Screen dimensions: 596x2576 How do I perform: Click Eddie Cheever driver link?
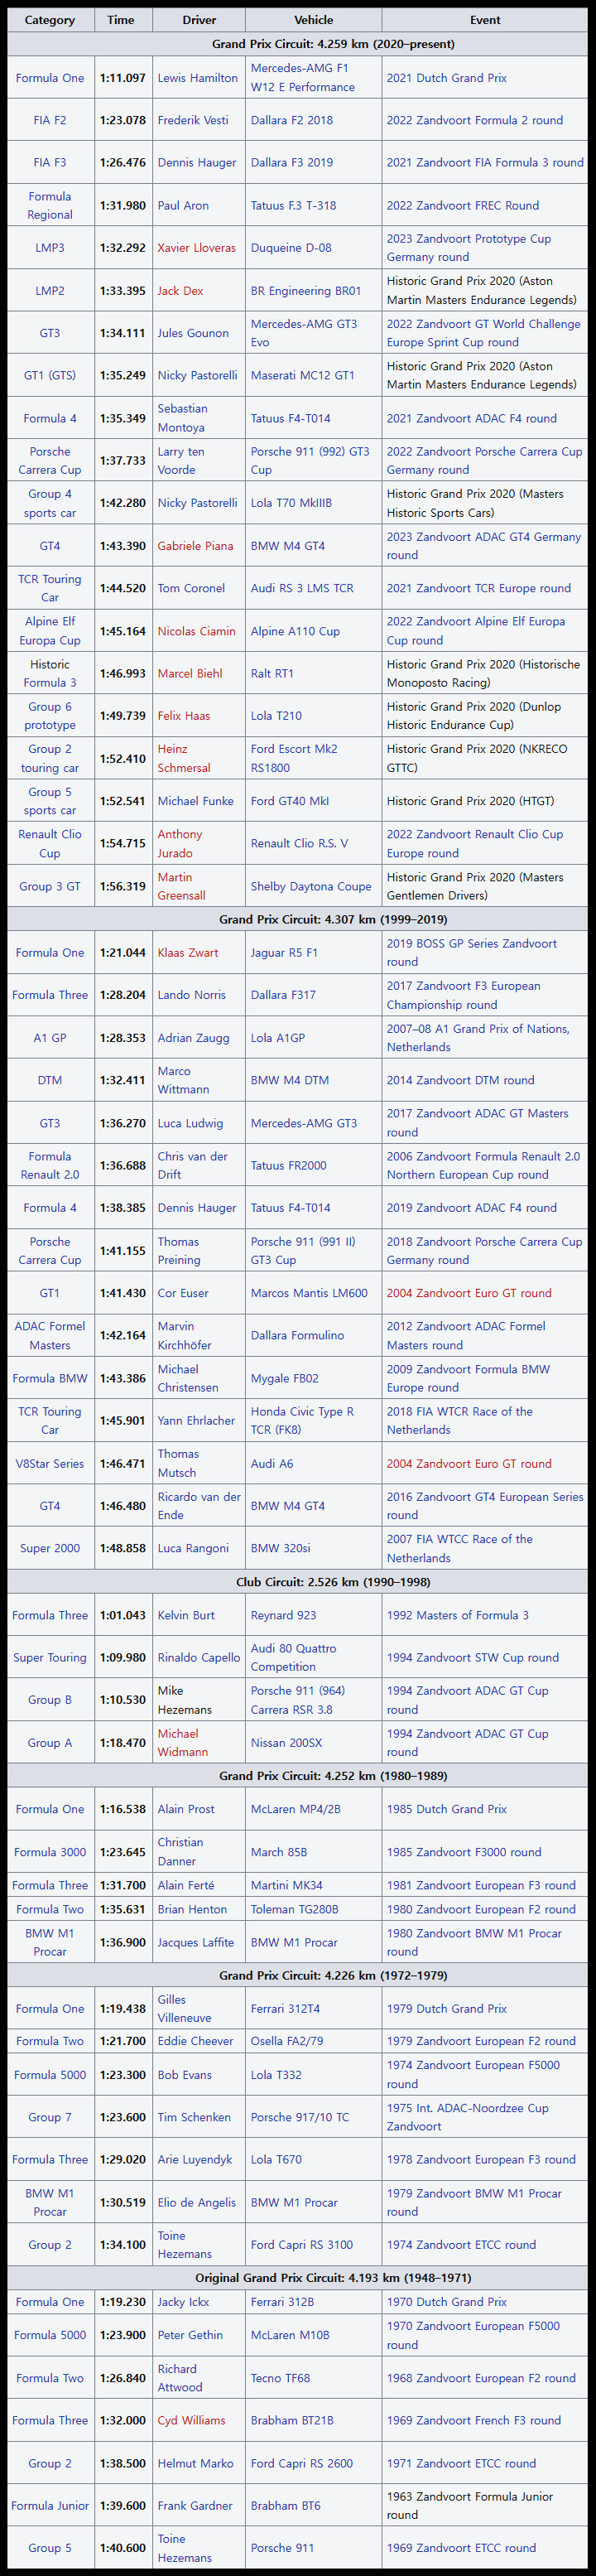coord(195,2041)
